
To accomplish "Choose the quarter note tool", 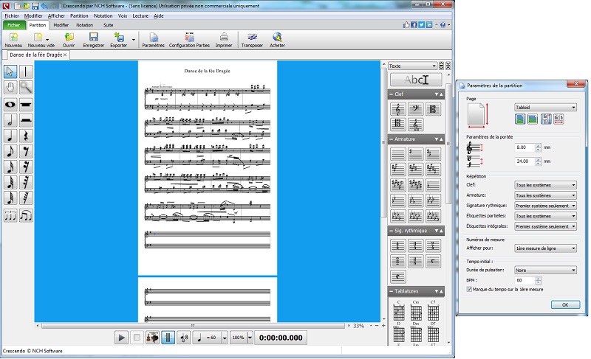I will [10, 136].
